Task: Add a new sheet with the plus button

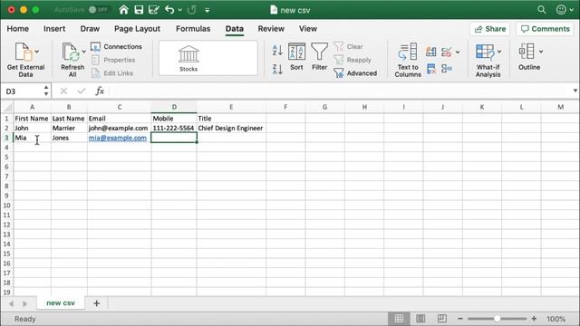Action: tap(97, 303)
